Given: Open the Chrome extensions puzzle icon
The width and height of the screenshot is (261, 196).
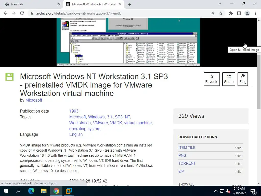Looking at the screenshot, I should point(231,13).
